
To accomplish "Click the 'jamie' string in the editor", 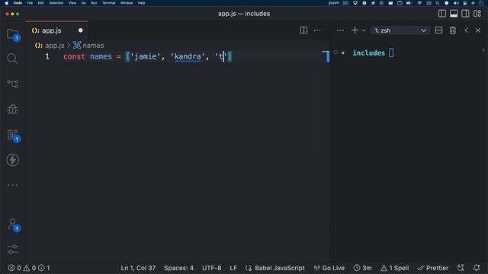I will point(146,56).
